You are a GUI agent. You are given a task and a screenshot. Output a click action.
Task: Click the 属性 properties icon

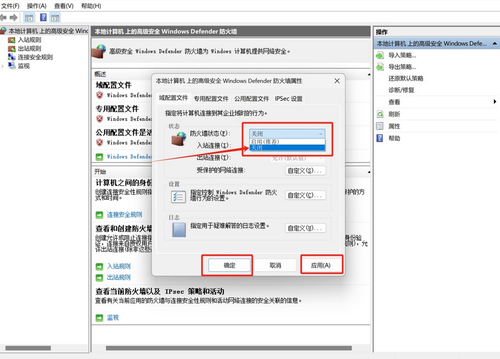coord(380,126)
